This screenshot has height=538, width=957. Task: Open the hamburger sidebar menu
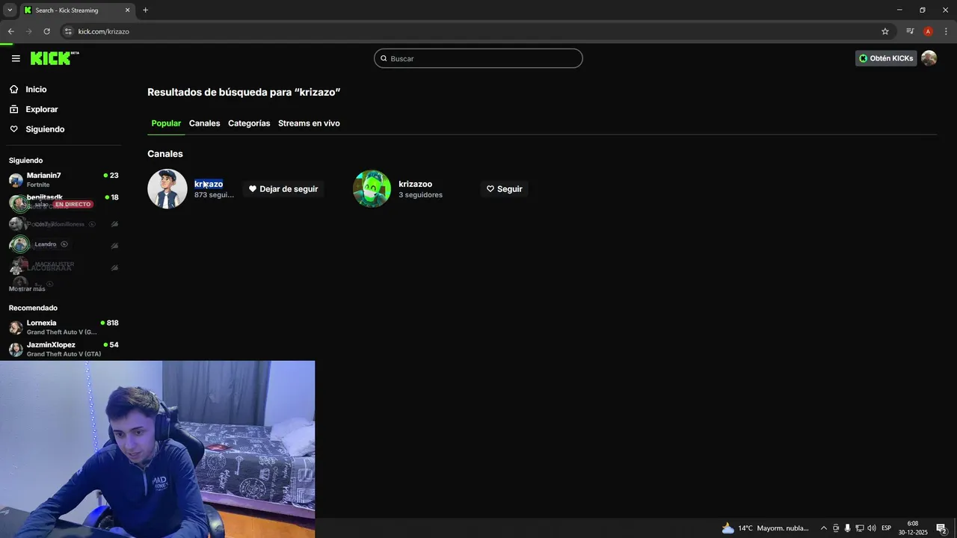(16, 58)
